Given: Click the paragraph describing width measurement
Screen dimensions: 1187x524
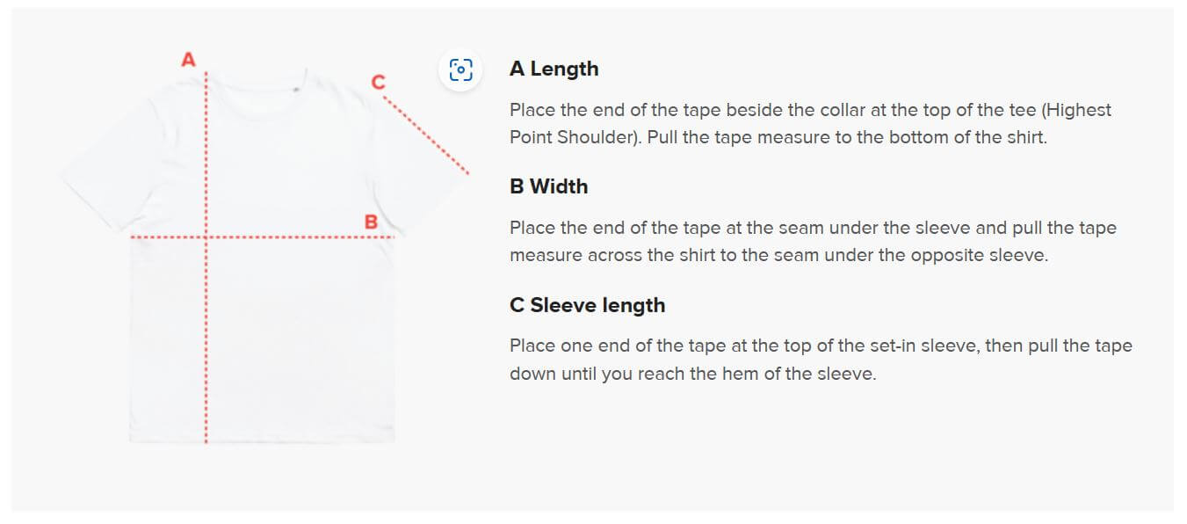Looking at the screenshot, I should 813,242.
